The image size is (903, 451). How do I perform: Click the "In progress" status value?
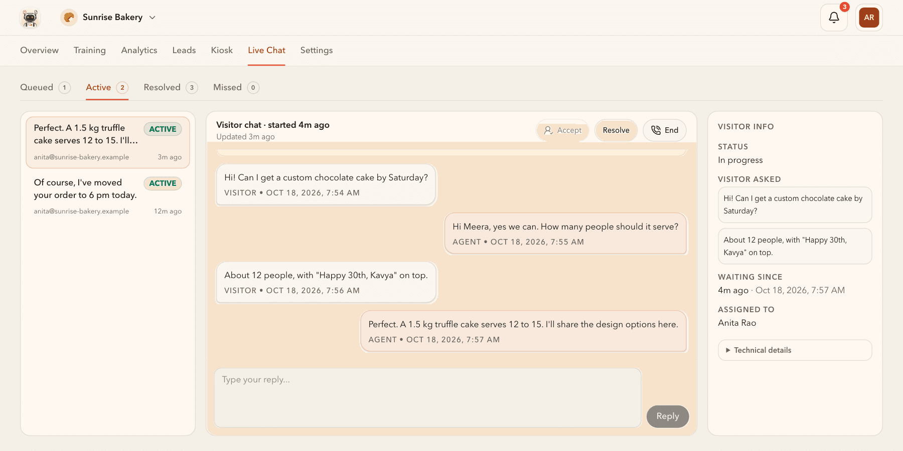point(740,160)
